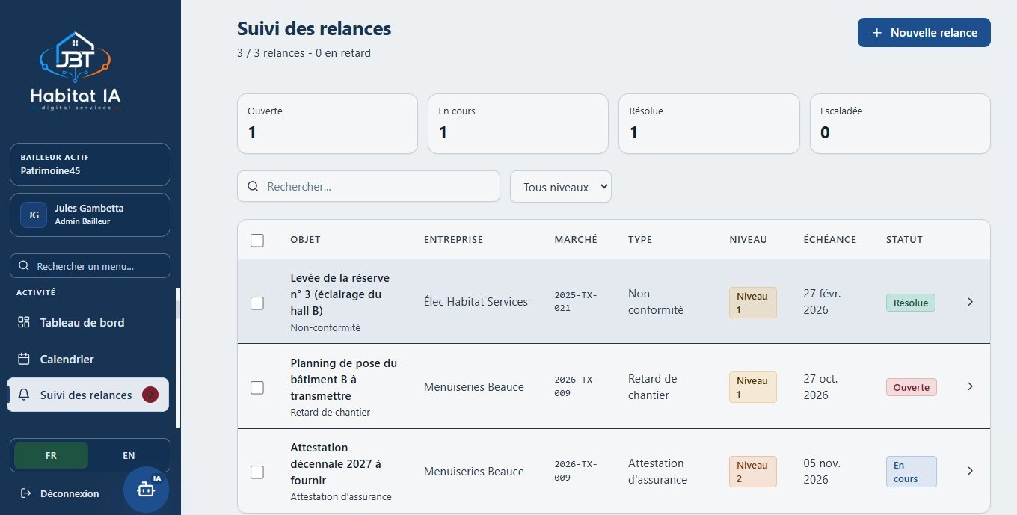Click market code 2025-TX-021
The width and height of the screenshot is (1017, 515).
click(576, 302)
